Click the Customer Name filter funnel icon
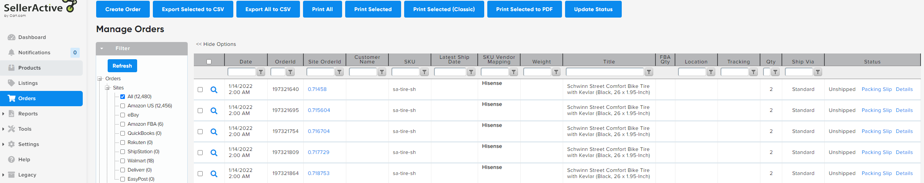Image resolution: width=924 pixels, height=183 pixels. (x=382, y=72)
